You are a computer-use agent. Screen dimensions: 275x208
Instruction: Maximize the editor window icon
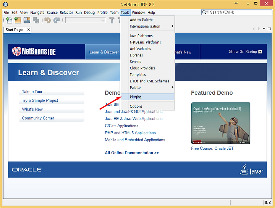pos(269,29)
